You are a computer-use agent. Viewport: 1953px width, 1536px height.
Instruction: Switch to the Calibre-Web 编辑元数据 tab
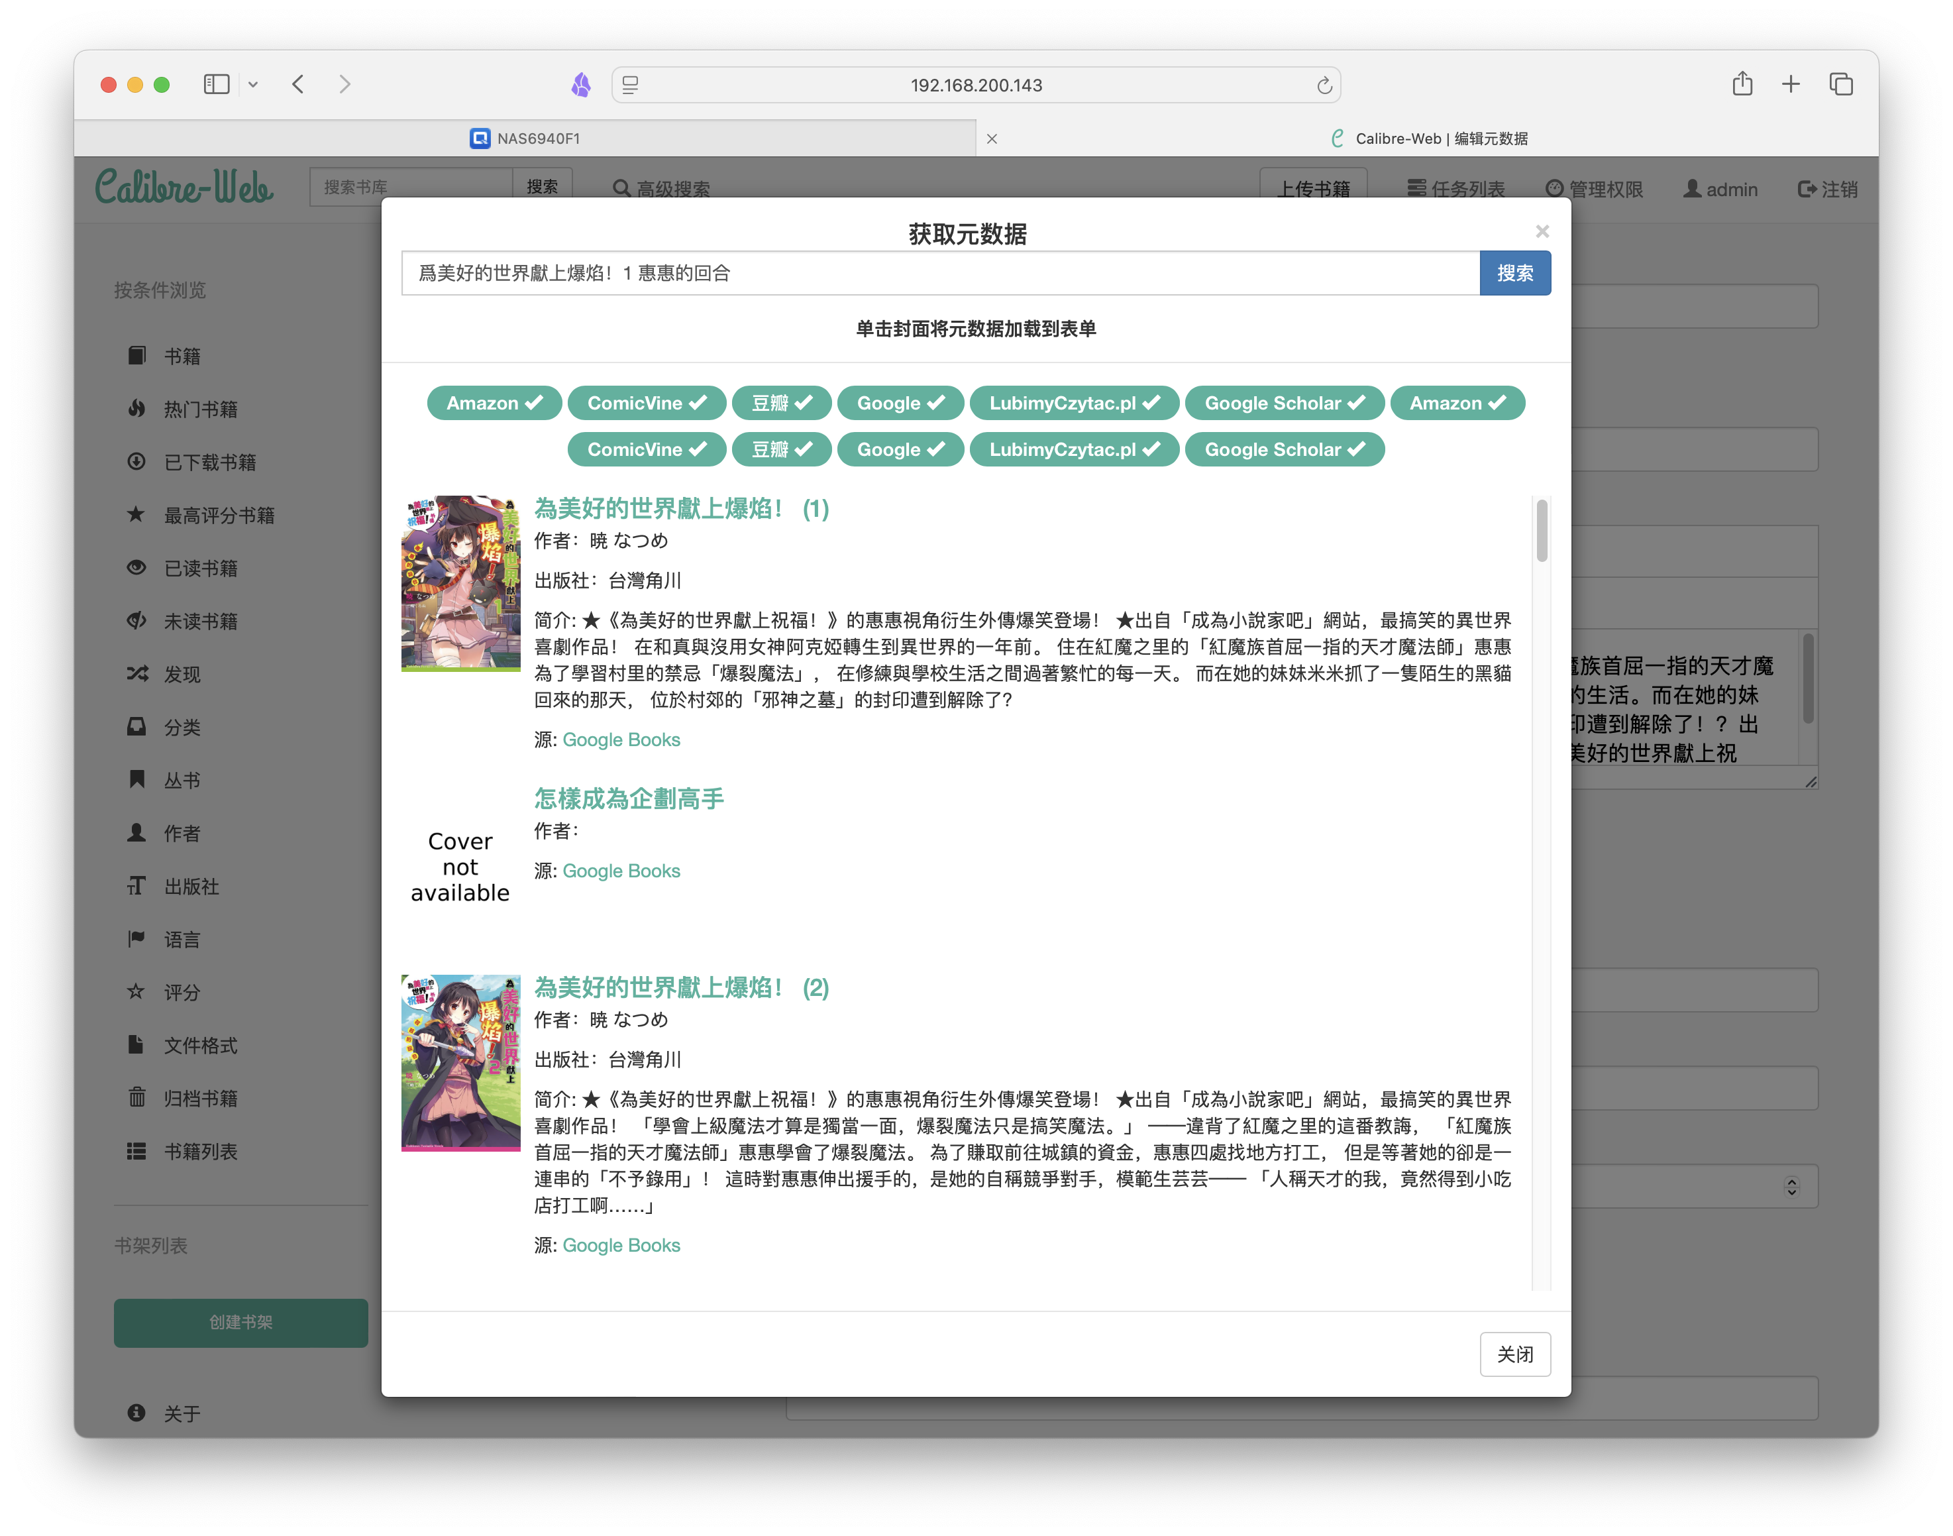point(1429,138)
